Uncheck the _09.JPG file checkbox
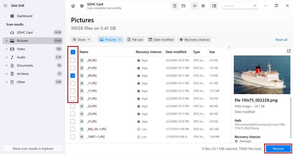 (73, 76)
